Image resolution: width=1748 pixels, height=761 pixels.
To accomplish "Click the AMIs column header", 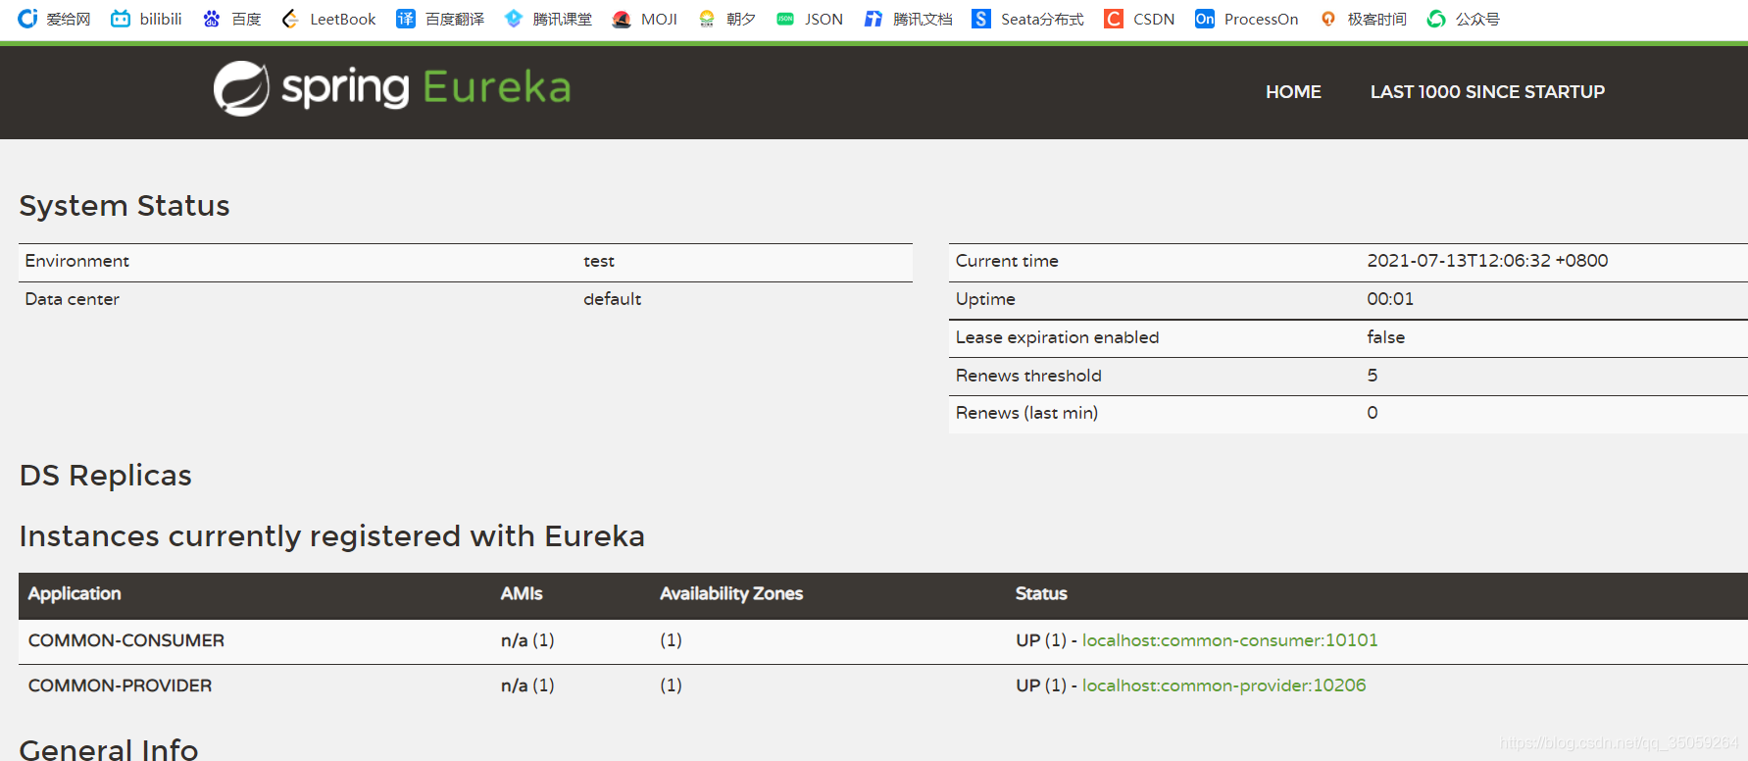I will coord(522,593).
